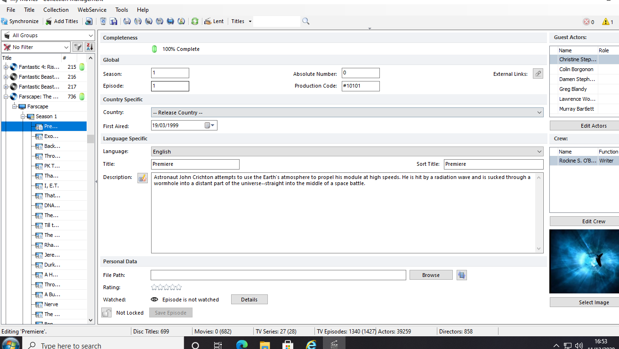Screen dimensions: 619x349
Task: Open Internet Explorer from the taskbar
Action: point(311,345)
